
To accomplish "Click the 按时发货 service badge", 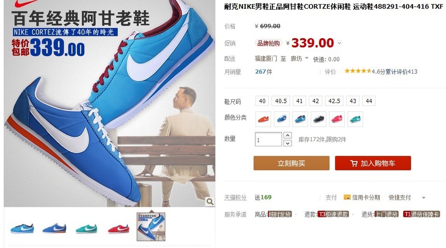I will 280,214.
